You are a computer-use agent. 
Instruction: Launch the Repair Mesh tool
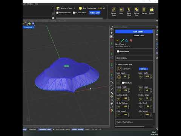pyautogui.click(x=129, y=11)
